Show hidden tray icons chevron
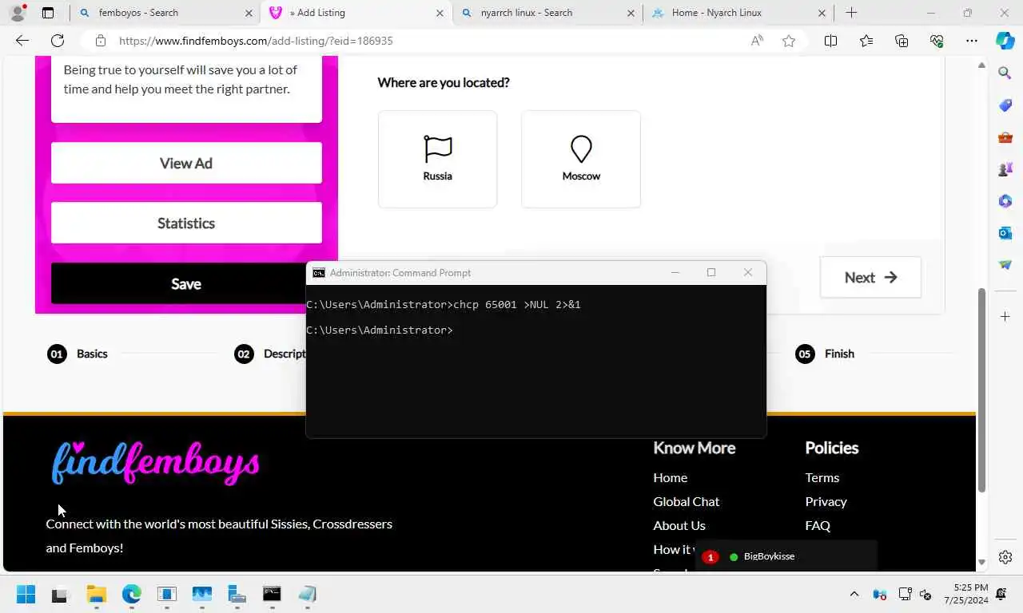Screen dimensions: 1023x613 click(x=854, y=595)
